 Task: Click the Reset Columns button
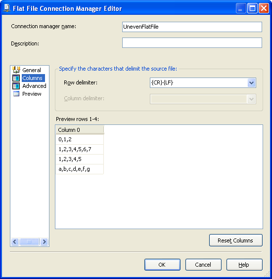(235, 240)
